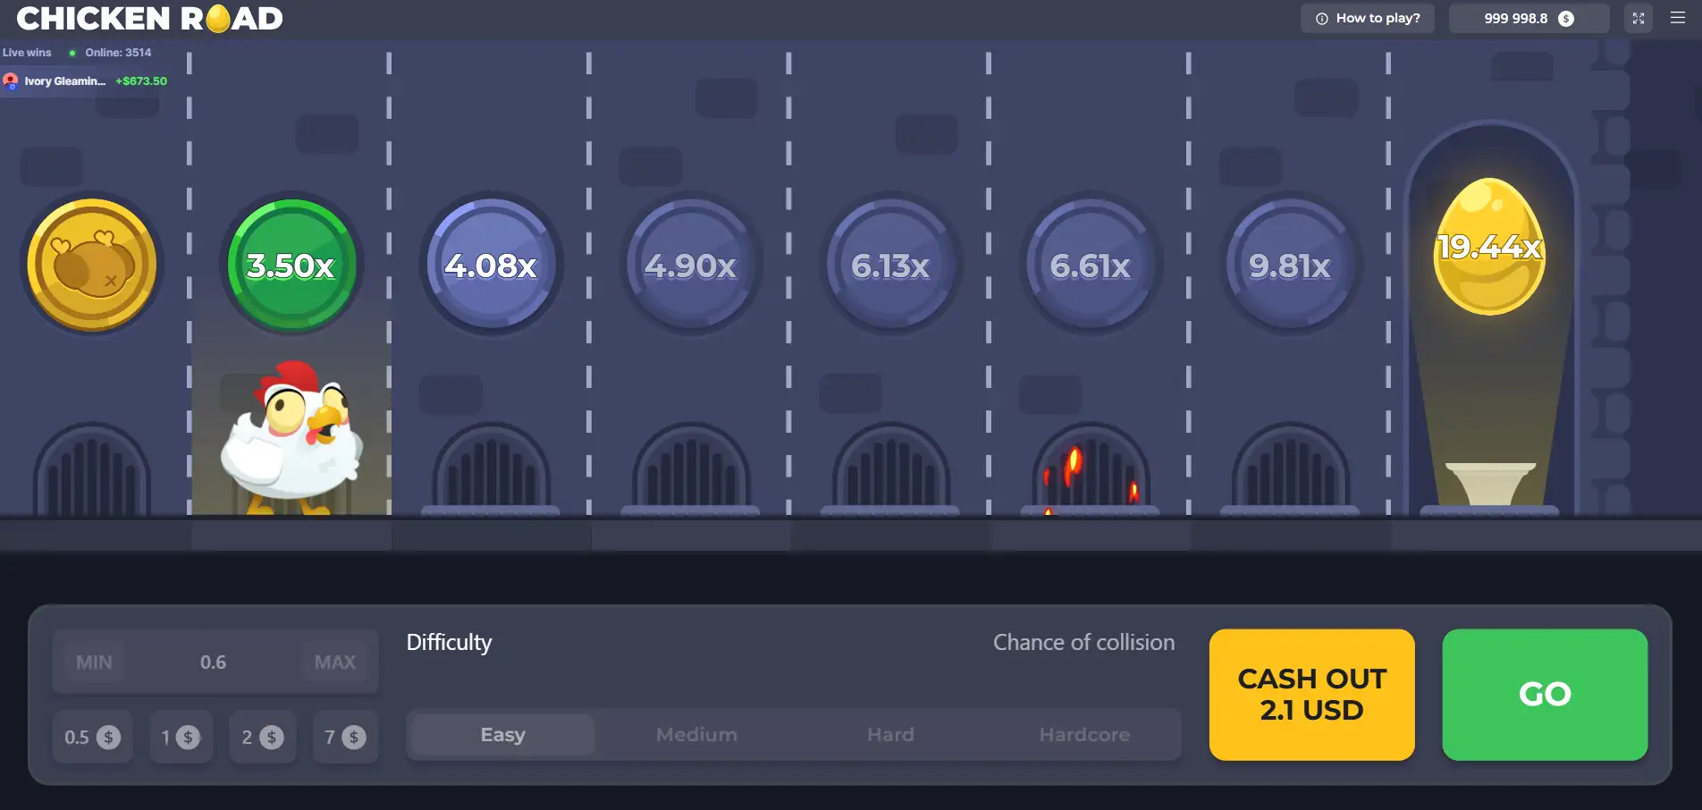
Task: Select the green 3.50x multiplier coin
Action: click(x=291, y=265)
